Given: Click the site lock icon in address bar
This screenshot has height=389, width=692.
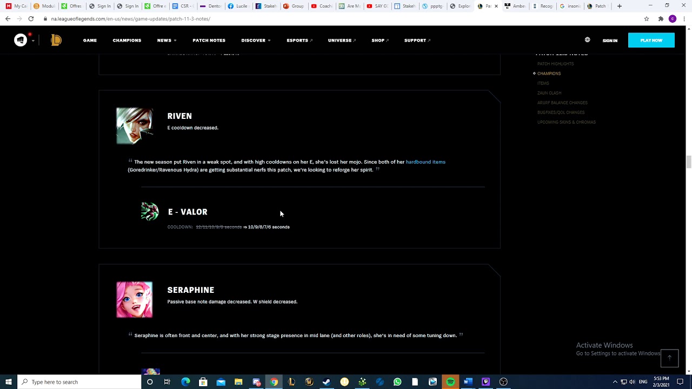Looking at the screenshot, I should coord(46,19).
